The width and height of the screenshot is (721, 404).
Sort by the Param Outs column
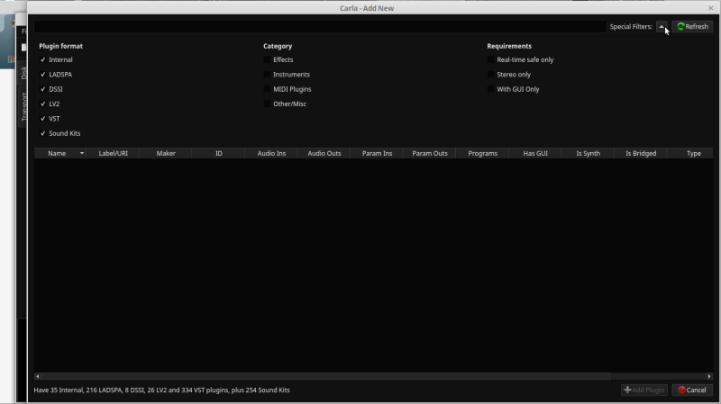430,153
